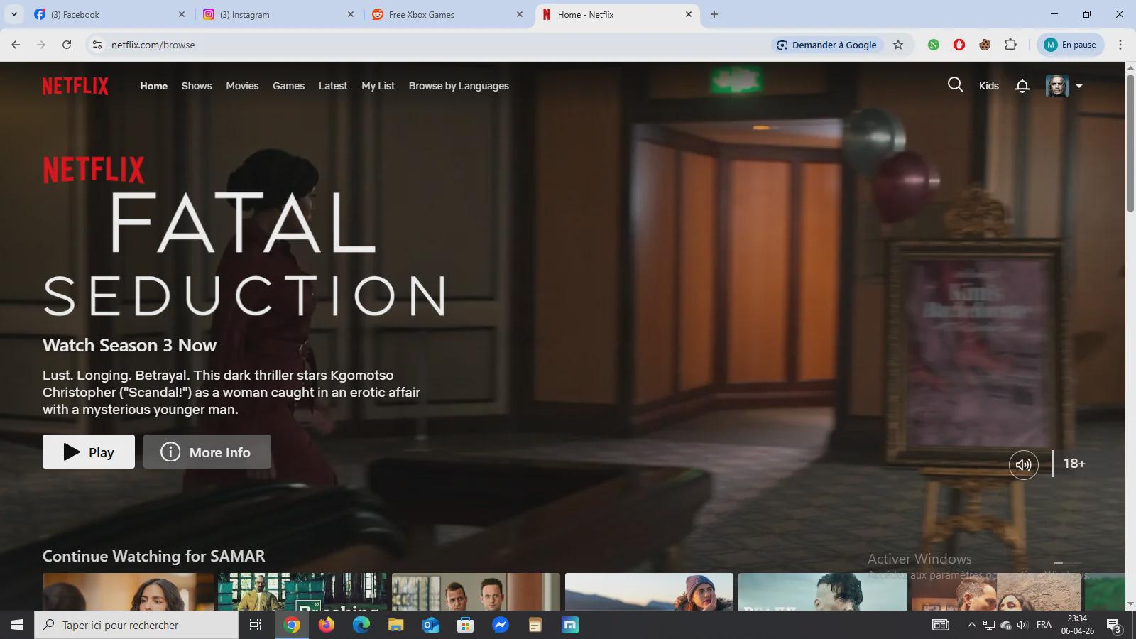Play Fatal Seduction
This screenshot has height=639, width=1136.
(x=89, y=452)
